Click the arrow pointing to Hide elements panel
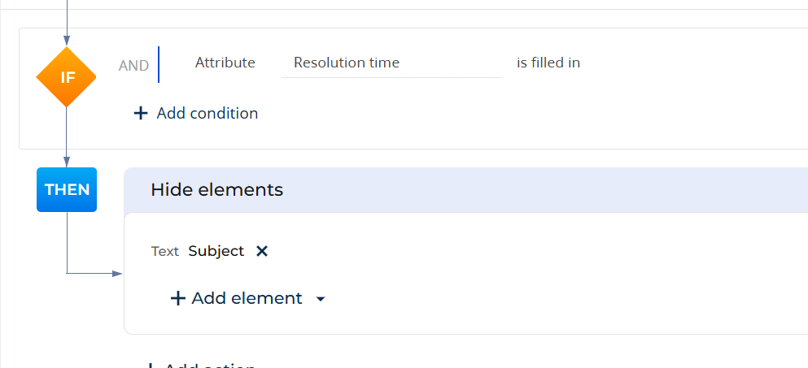The width and height of the screenshot is (808, 368). click(117, 273)
